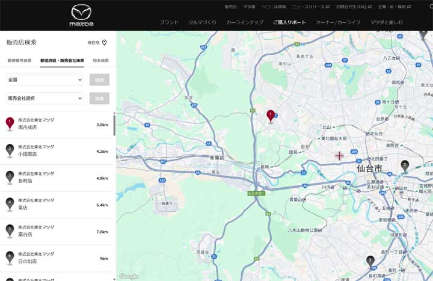Click the dark number 2 map pin near 仙台市
Image resolution: width=433 pixels, height=281 pixels.
tap(405, 166)
